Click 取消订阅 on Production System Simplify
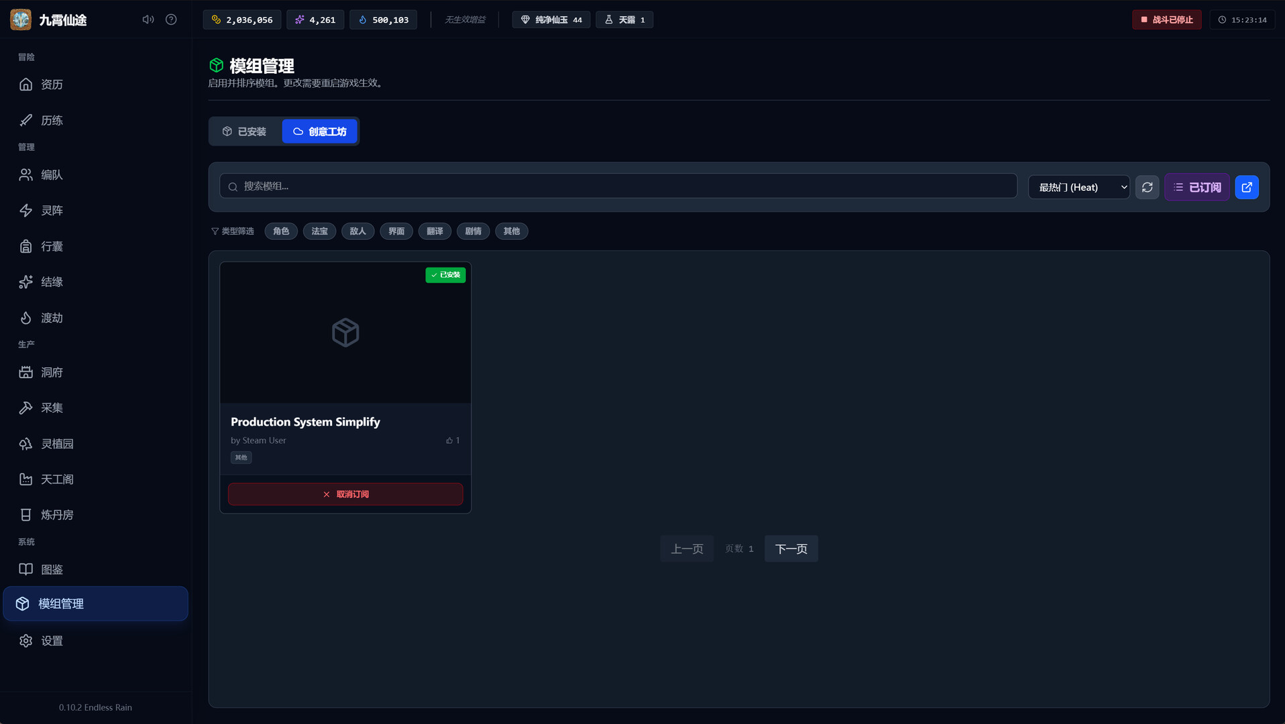The image size is (1285, 724). click(x=345, y=494)
